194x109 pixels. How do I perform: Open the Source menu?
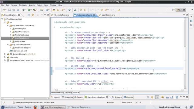click(x=14, y=5)
